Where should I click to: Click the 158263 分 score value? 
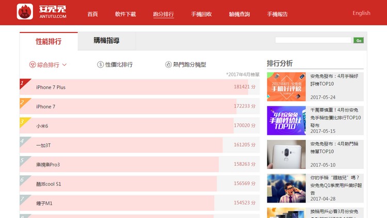245,164
